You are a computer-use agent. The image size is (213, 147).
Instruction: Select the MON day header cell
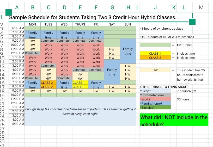pyautogui.click(x=33, y=24)
